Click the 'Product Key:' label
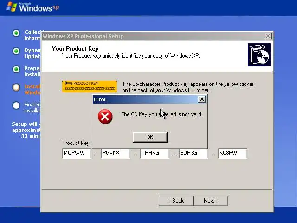Screen dimensions: 297x223 pos(76,143)
